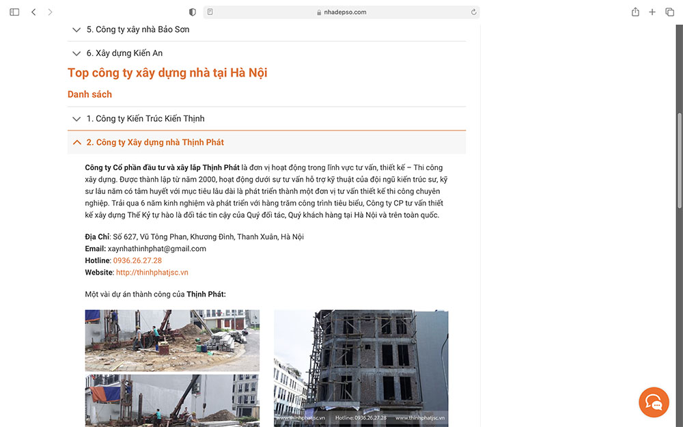Reload the page with refresh icon
The width and height of the screenshot is (683, 427).
[473, 12]
